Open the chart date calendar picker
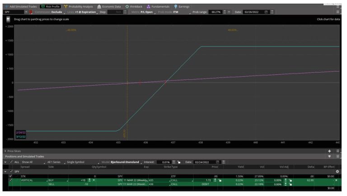347x196 pixels. 266,12
